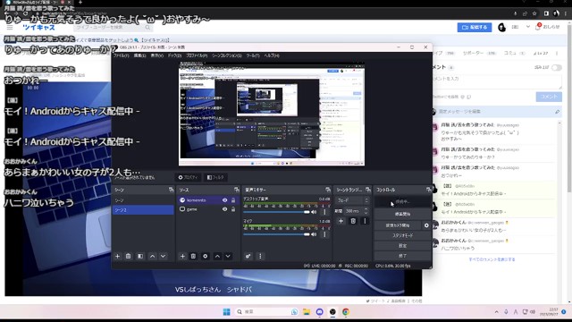Focus the TwitCasting comment input box
Image resolution: width=572 pixels, height=322 pixels.
[497, 81]
